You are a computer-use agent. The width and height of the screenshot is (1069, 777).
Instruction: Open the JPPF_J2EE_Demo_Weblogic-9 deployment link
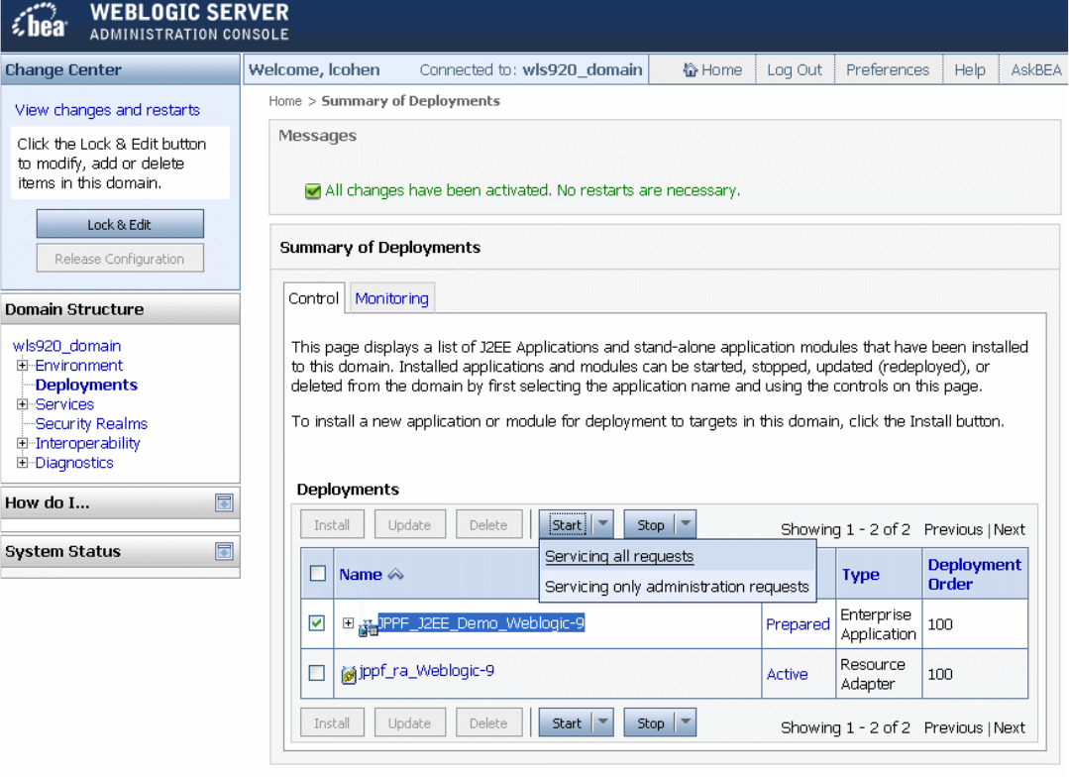pyautogui.click(x=481, y=622)
